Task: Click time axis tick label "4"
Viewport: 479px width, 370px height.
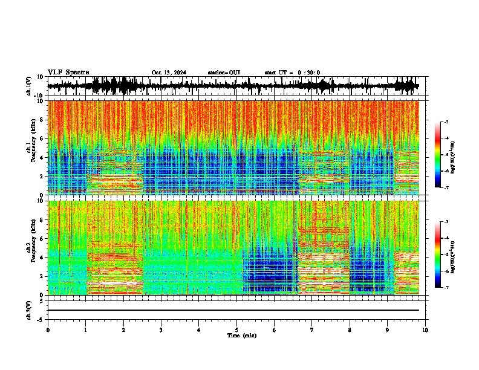Action: [199, 330]
